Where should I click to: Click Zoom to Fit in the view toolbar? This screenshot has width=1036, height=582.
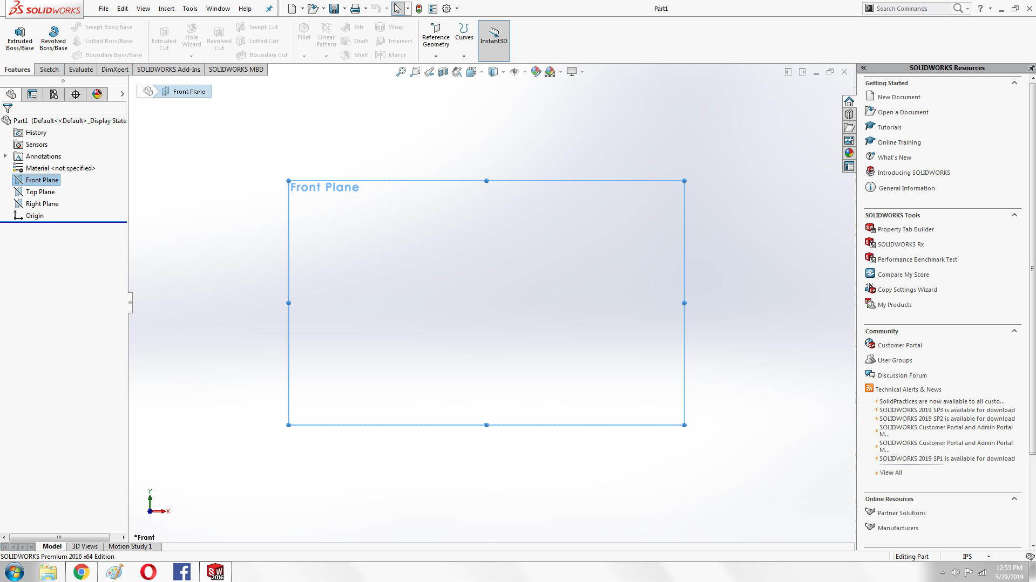click(401, 72)
